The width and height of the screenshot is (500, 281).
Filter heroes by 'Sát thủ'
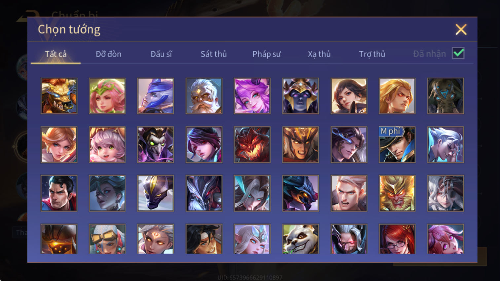pos(214,54)
